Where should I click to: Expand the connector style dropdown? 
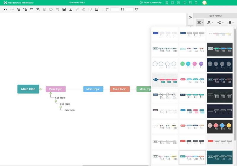click(220, 22)
